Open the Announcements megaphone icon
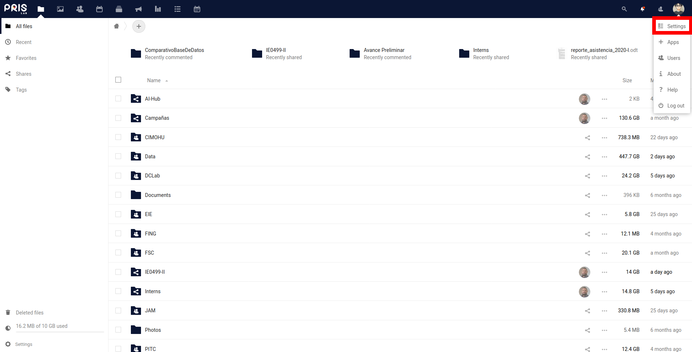Image resolution: width=692 pixels, height=352 pixels. click(138, 9)
